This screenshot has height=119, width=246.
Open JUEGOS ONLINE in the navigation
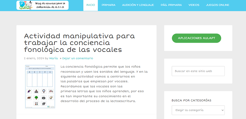click(x=218, y=5)
